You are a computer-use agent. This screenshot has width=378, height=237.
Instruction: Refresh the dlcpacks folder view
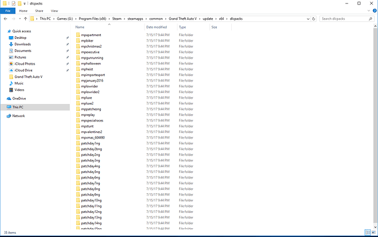314,19
